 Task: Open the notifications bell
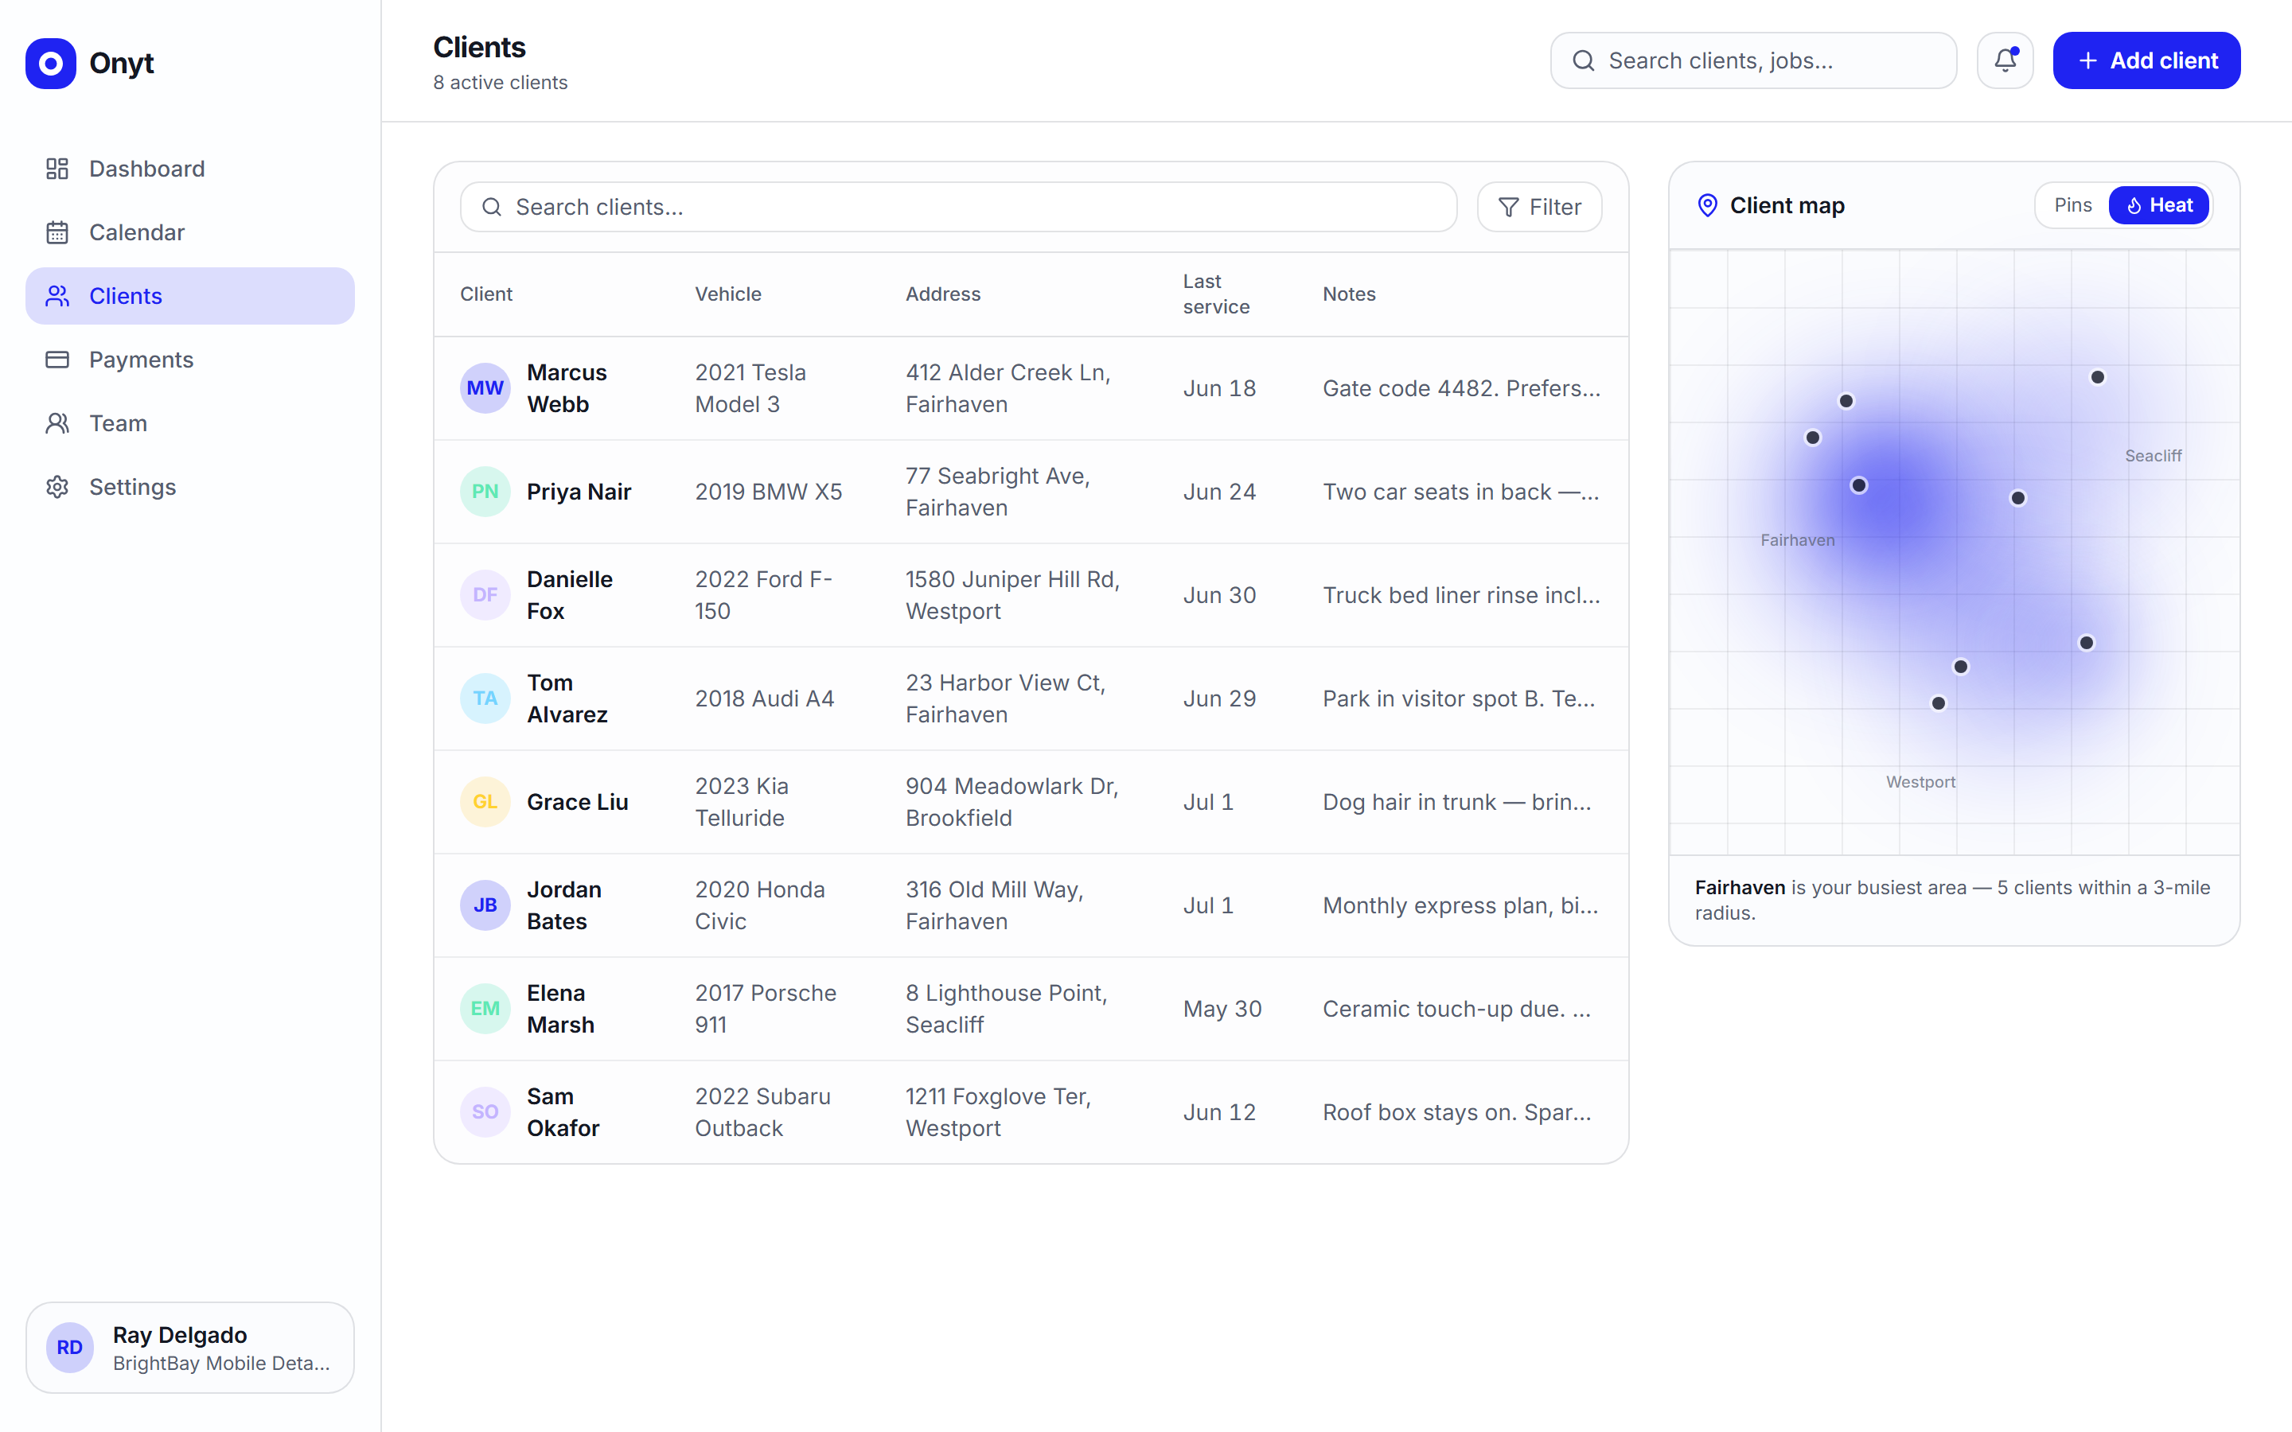click(x=2005, y=60)
